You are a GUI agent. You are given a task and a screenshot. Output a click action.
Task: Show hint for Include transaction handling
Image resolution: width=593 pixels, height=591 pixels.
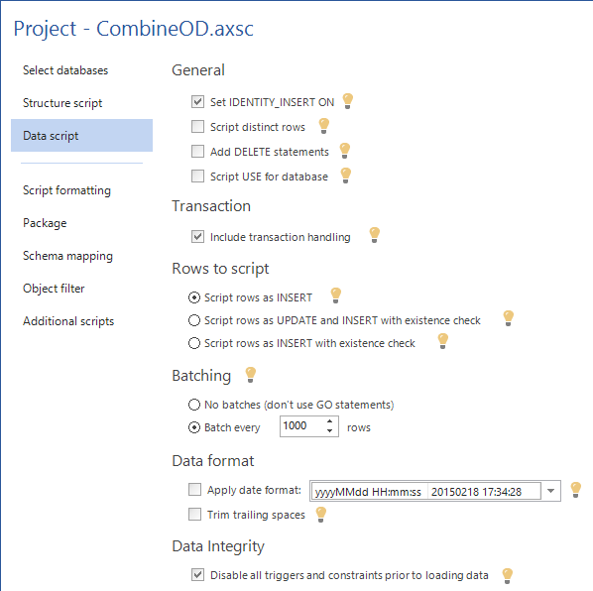click(x=375, y=235)
